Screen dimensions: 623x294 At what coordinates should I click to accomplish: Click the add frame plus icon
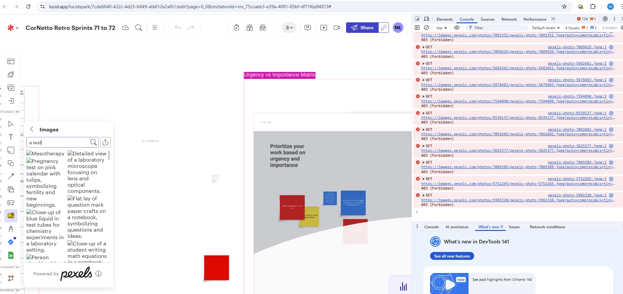click(x=11, y=88)
